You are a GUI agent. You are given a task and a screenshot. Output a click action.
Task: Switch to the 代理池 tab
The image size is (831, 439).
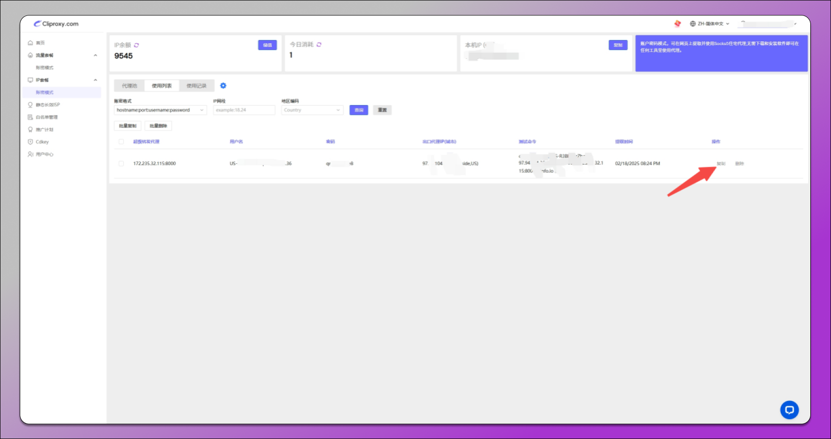click(x=129, y=86)
